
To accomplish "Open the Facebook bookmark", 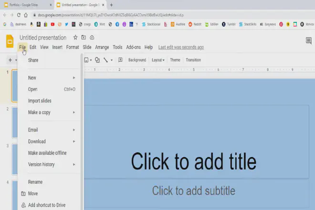I will tap(117, 24).
